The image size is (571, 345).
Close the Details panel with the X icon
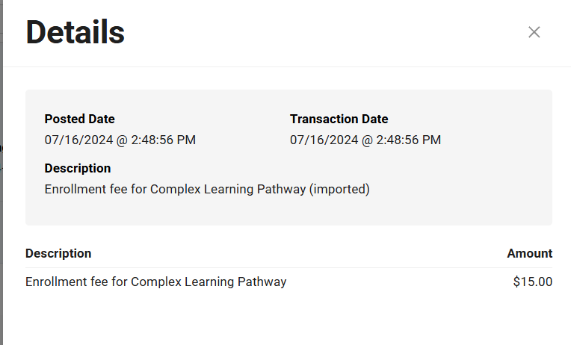coord(534,32)
